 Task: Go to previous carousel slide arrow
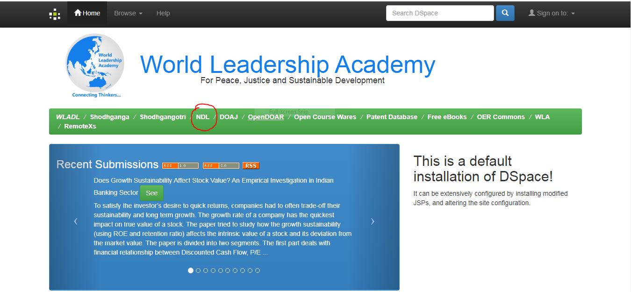tap(76, 221)
